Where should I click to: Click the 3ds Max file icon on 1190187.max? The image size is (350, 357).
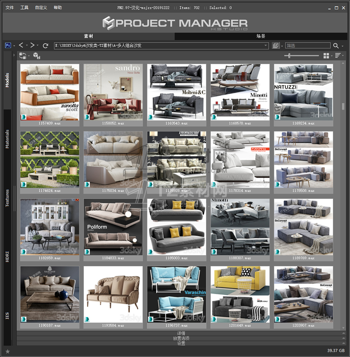(x=24, y=319)
